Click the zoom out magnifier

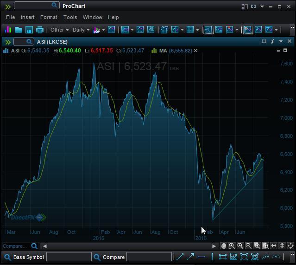[248, 246]
